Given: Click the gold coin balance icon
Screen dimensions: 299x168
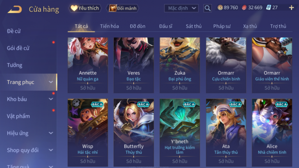Looking at the screenshot, I should point(220,8).
